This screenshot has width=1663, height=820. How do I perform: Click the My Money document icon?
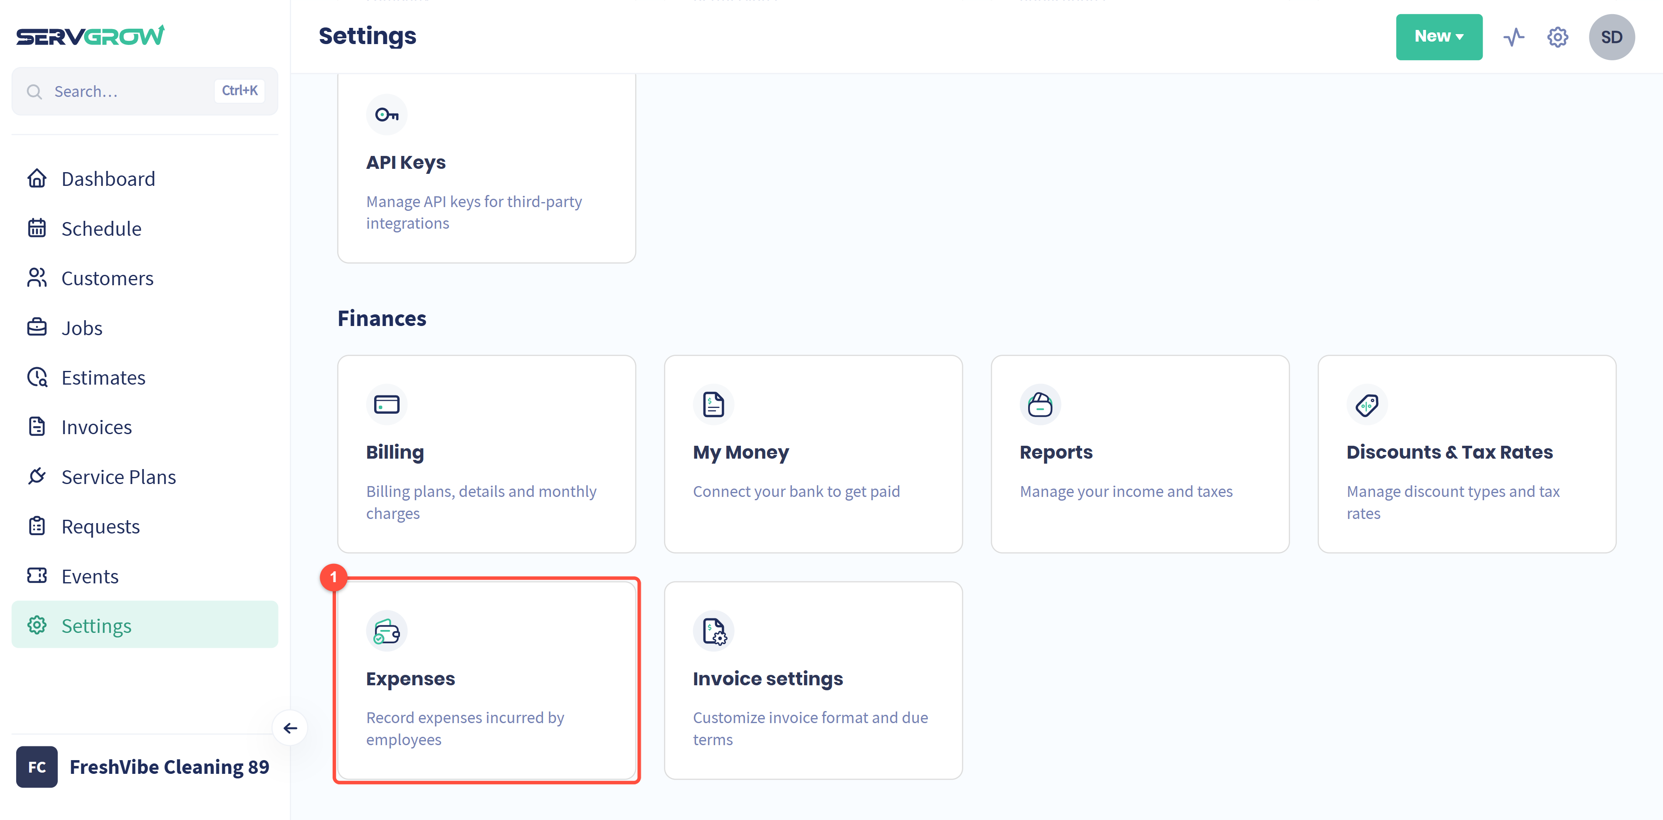tap(713, 405)
